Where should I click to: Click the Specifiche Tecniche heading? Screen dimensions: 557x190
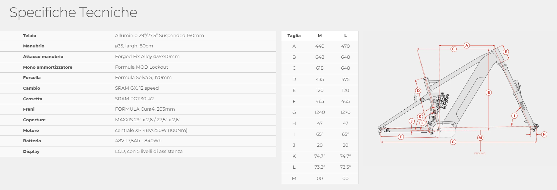point(73,13)
